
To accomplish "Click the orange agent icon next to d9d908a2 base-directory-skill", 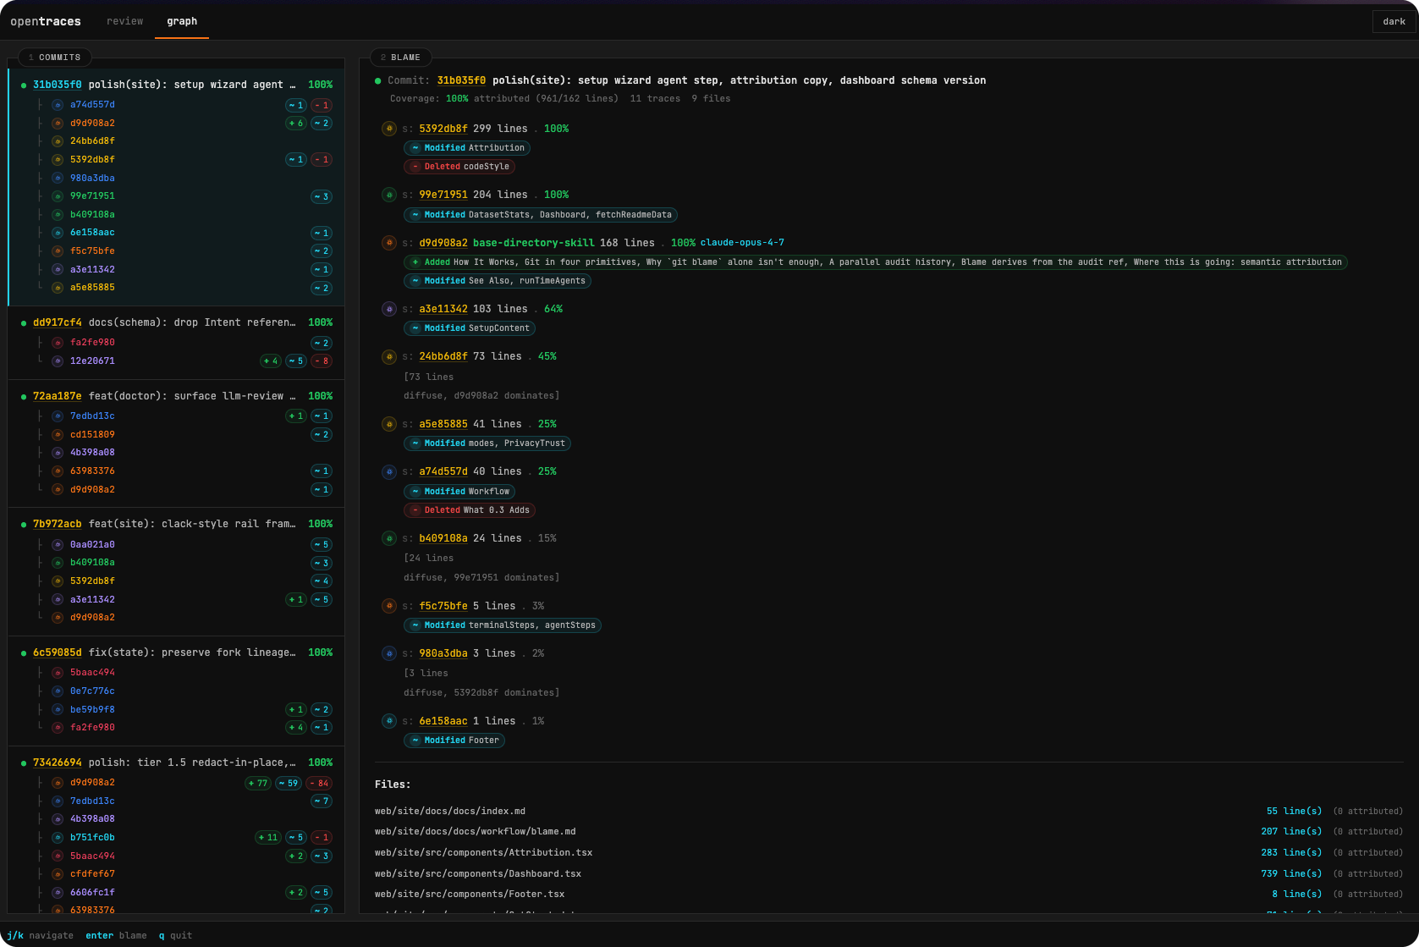I will click(389, 243).
